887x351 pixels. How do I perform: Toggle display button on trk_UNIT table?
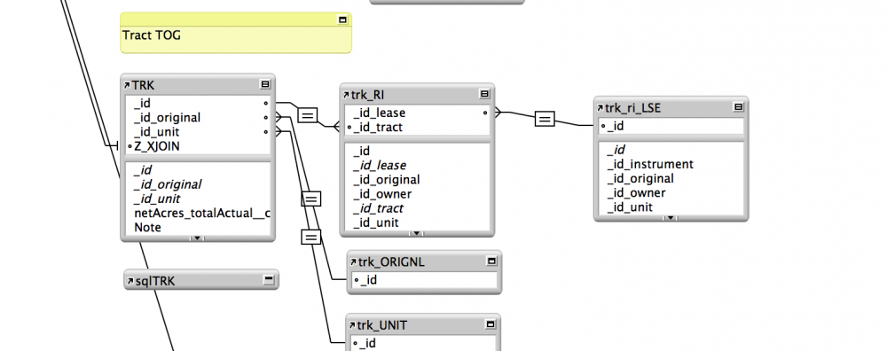tap(491, 324)
